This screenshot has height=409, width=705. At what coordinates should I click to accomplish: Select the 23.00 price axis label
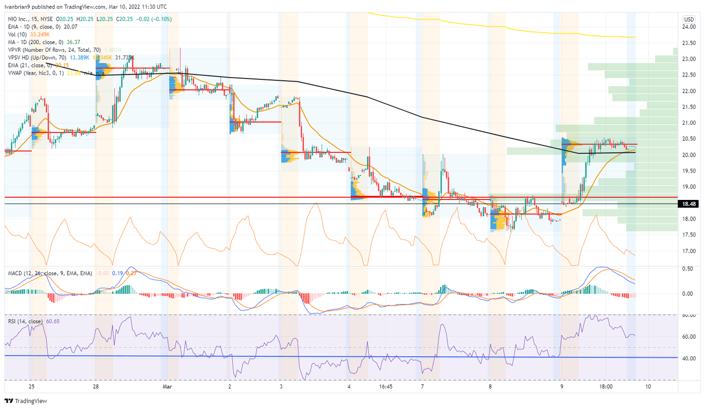click(x=688, y=59)
